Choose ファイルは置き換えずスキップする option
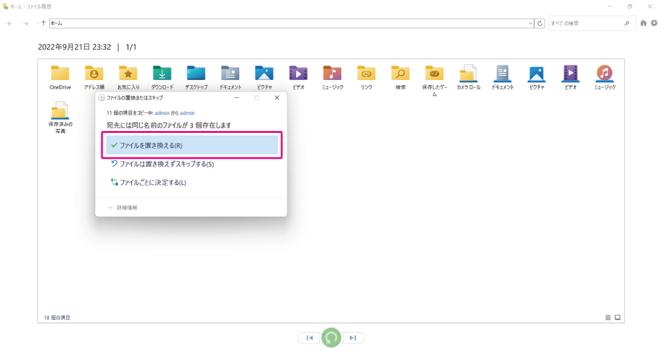 (x=165, y=164)
